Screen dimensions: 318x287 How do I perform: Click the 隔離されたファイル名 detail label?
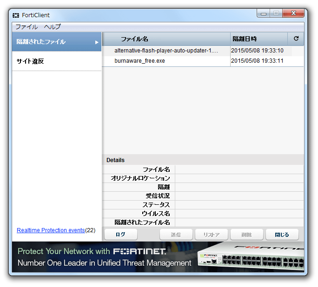pyautogui.click(x=142, y=222)
